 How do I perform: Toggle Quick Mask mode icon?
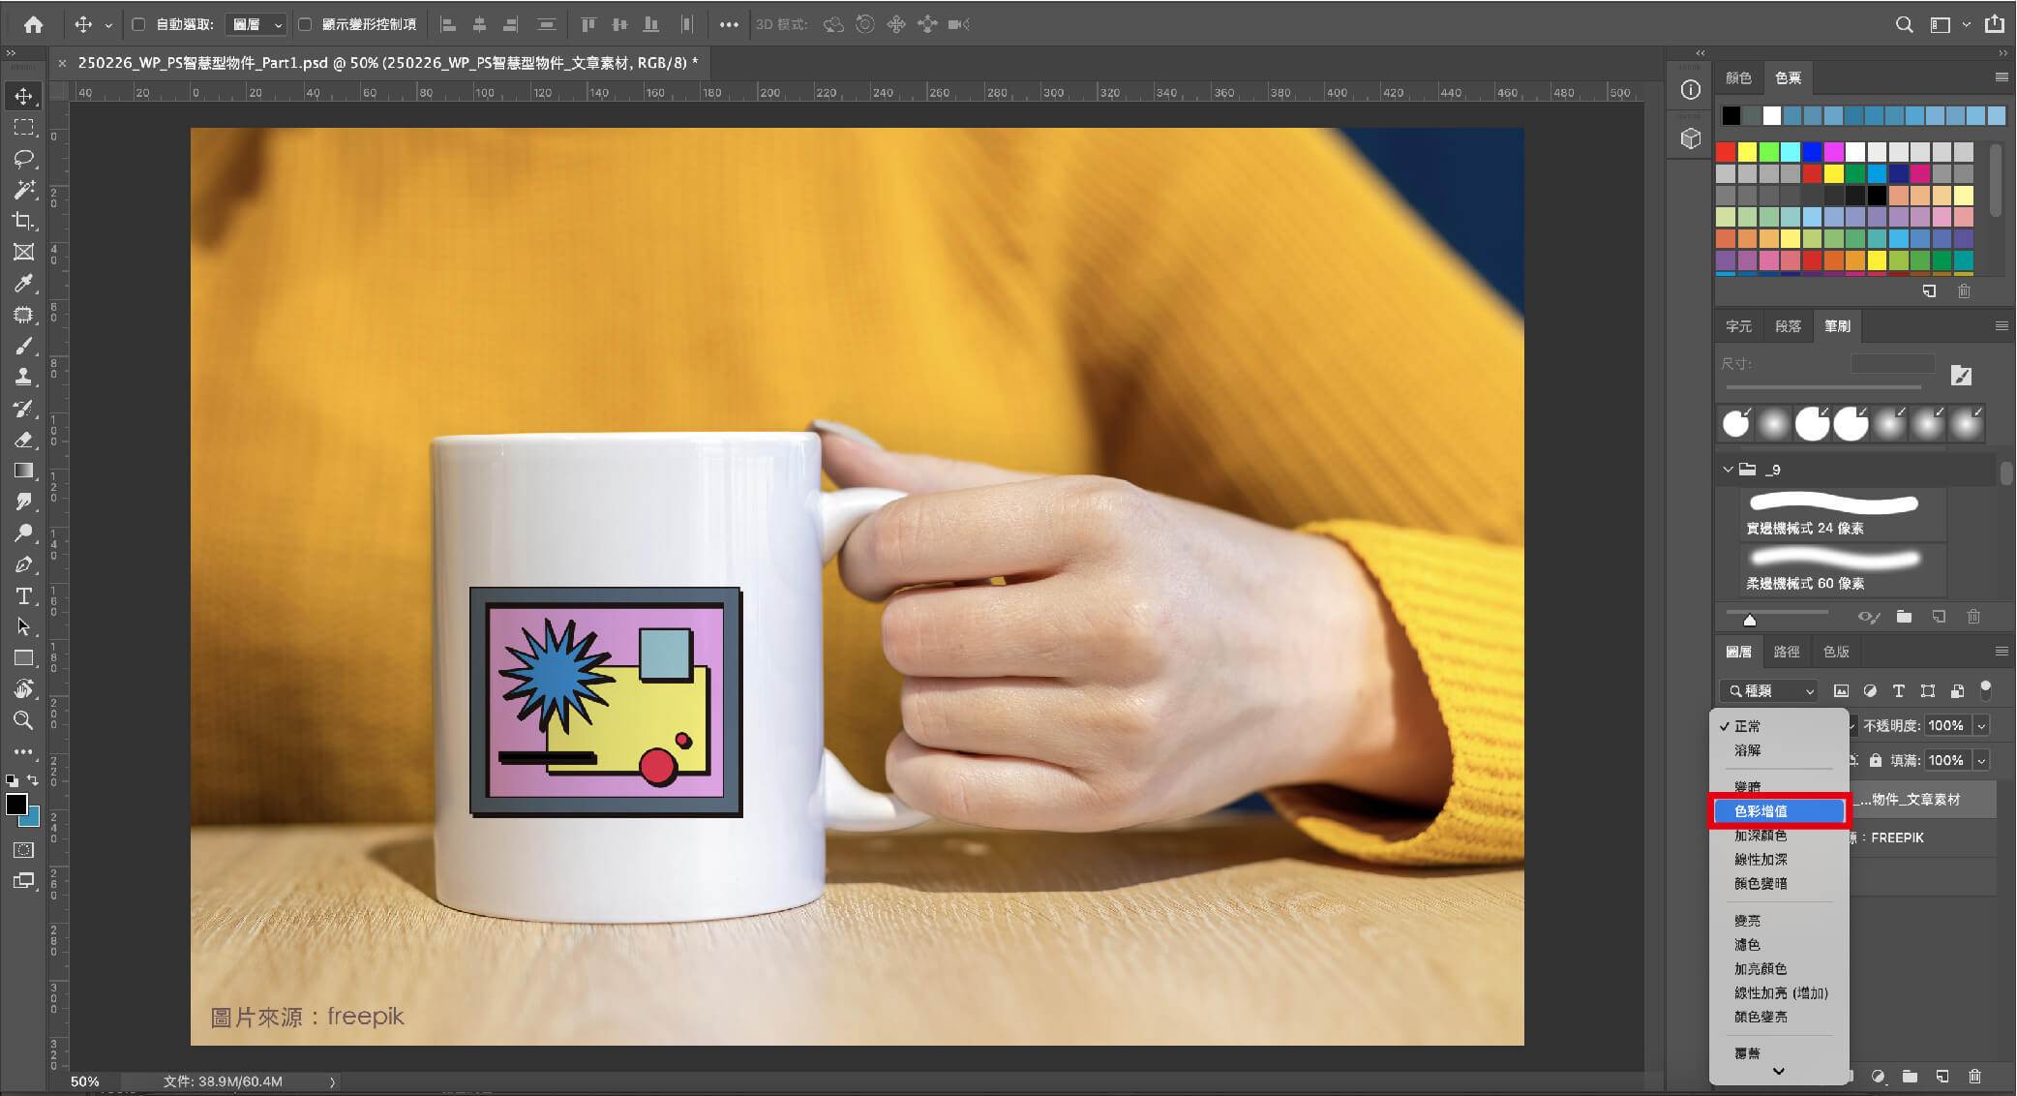[x=23, y=849]
